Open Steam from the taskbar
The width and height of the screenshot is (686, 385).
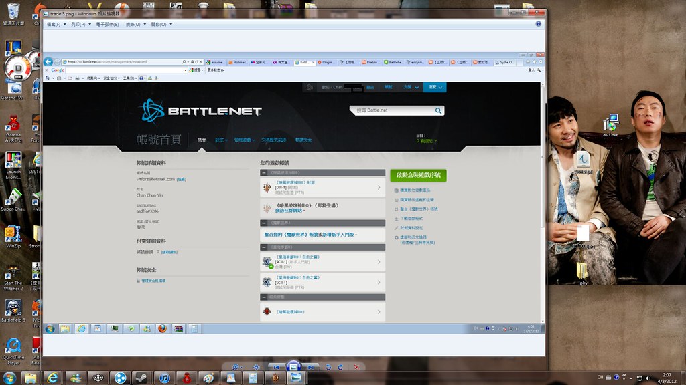click(x=142, y=378)
